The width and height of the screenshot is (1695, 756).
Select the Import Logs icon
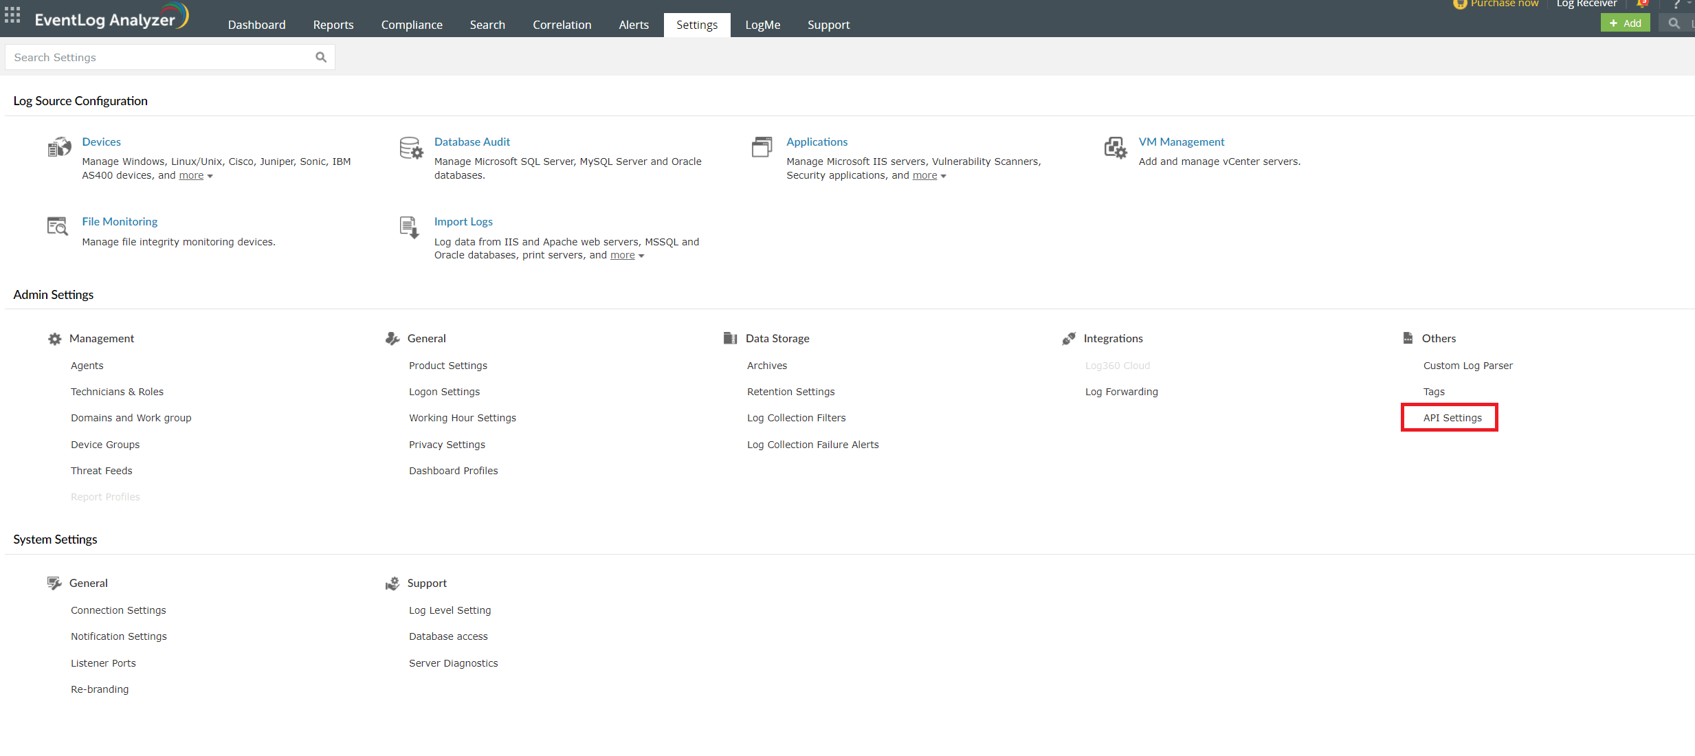408,227
